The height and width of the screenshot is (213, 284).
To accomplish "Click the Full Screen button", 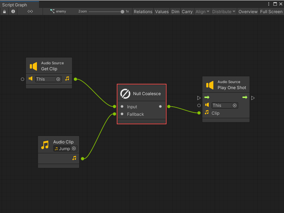I will click(x=271, y=11).
